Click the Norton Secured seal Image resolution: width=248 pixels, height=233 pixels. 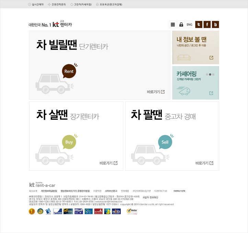pos(132,211)
